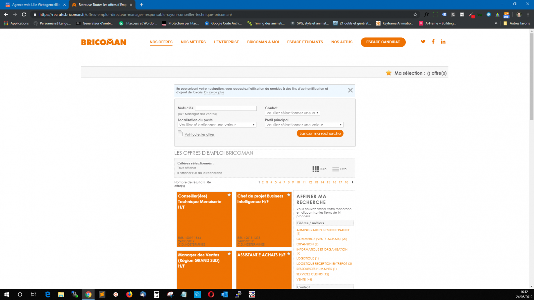Bookmark this page with star icon
Screen dimensions: 534x300
415,15
